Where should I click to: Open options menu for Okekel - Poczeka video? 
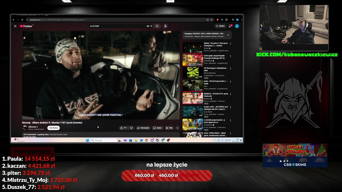coord(231,43)
